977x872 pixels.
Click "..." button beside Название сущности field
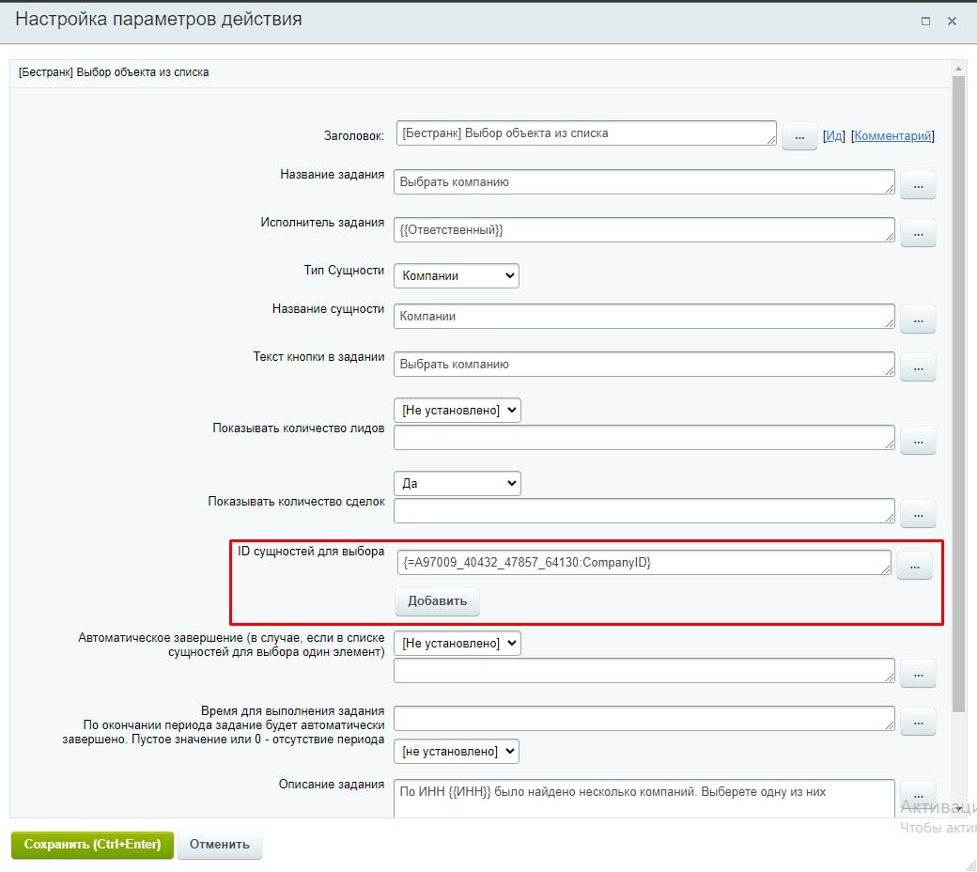coord(918,319)
